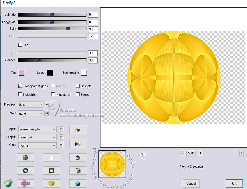This screenshot has width=247, height=189.
Task: Toggle the Faces checkbox
Action: click(53, 86)
